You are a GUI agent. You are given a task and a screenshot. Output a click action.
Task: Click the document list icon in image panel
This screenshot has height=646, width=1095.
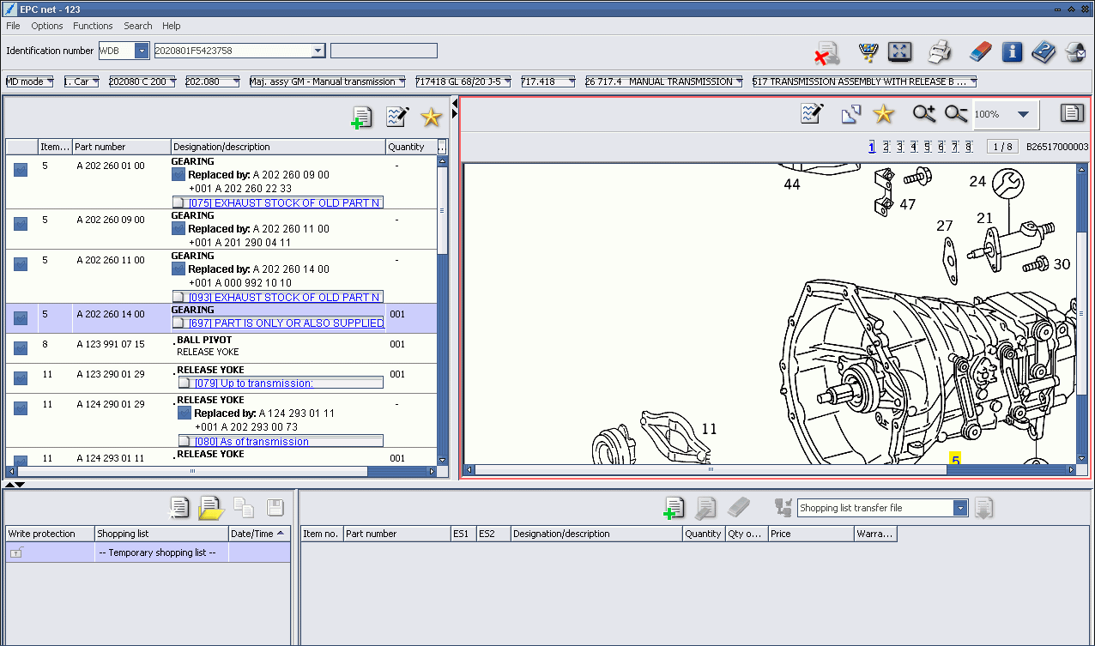pyautogui.click(x=1071, y=113)
